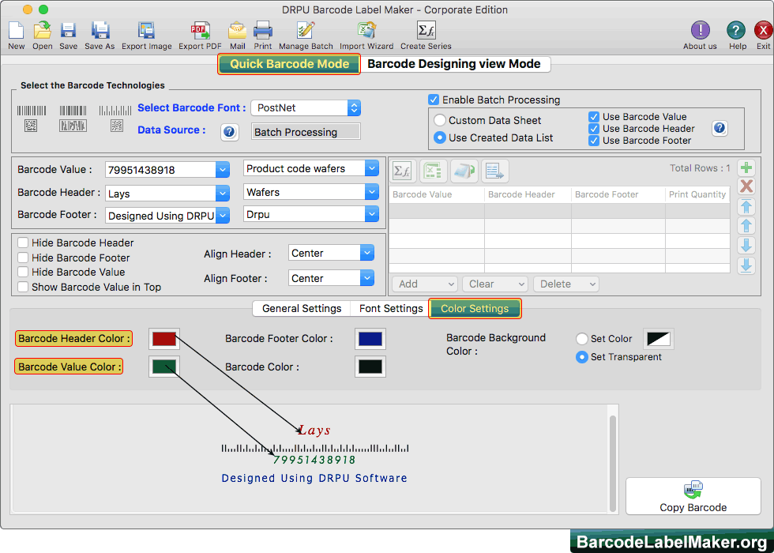774x553 pixels.
Task: Open the Font Settings tab
Action: coord(391,309)
